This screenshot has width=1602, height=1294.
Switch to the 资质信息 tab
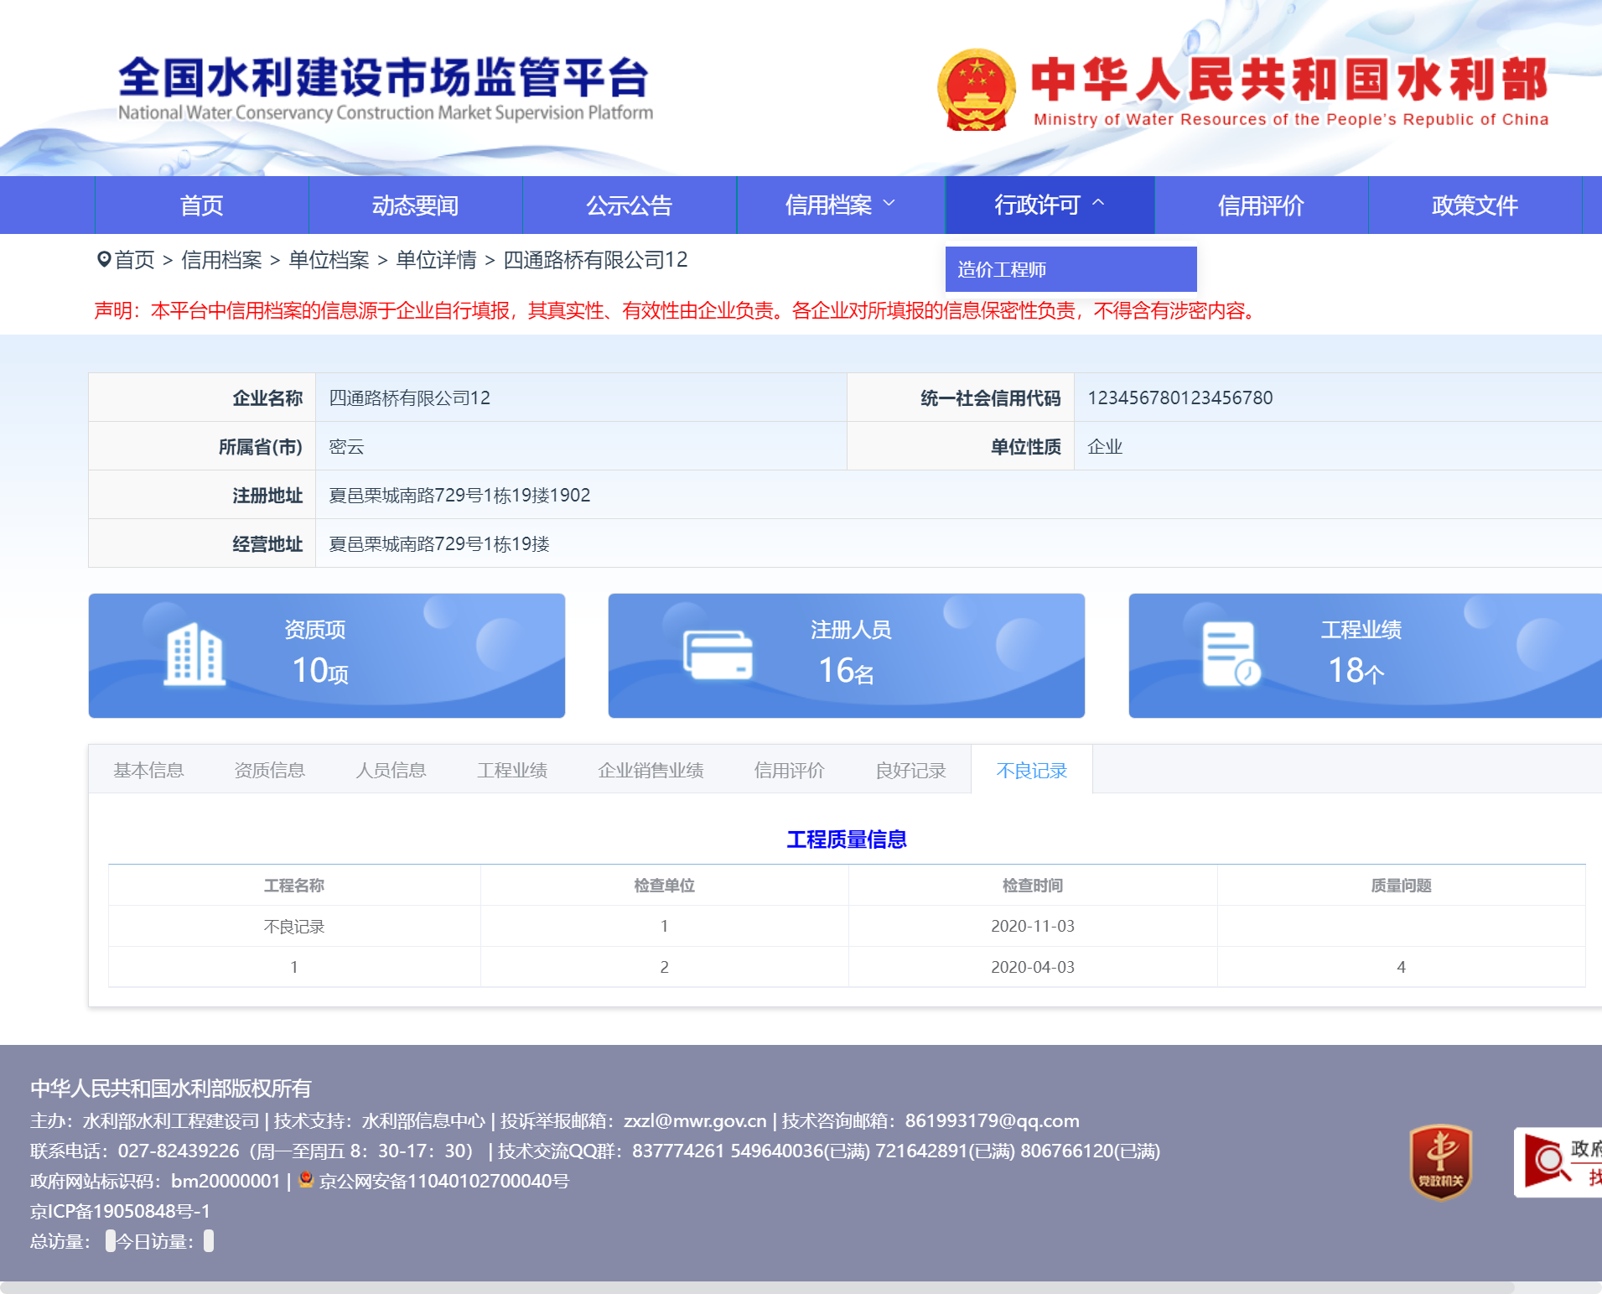(x=269, y=771)
